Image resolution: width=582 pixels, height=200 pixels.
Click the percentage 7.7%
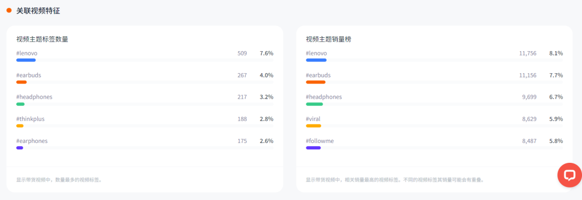coord(556,75)
